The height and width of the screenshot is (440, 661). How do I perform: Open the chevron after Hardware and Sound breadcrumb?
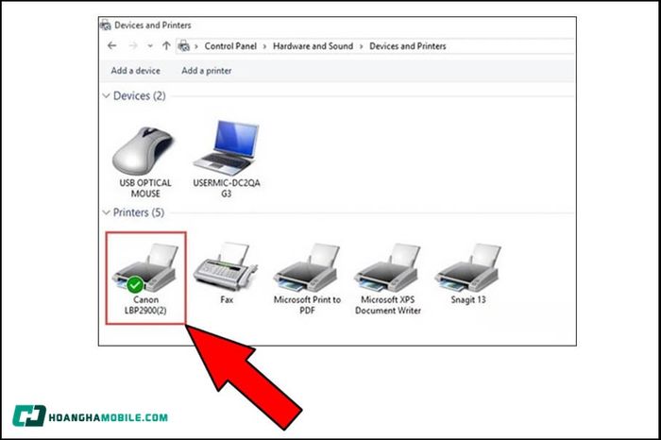(x=362, y=46)
